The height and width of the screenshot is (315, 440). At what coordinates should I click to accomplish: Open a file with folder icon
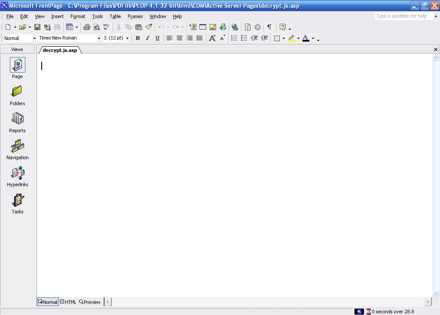(22, 27)
